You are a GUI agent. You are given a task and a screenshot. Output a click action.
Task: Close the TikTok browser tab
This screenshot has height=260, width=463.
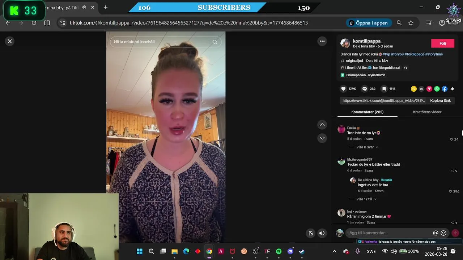click(x=93, y=7)
